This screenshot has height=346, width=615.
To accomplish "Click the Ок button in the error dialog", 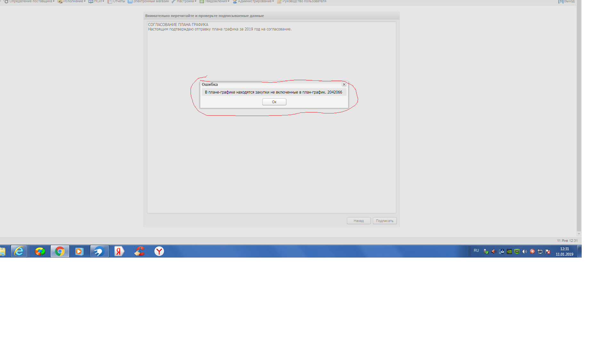I will (274, 102).
